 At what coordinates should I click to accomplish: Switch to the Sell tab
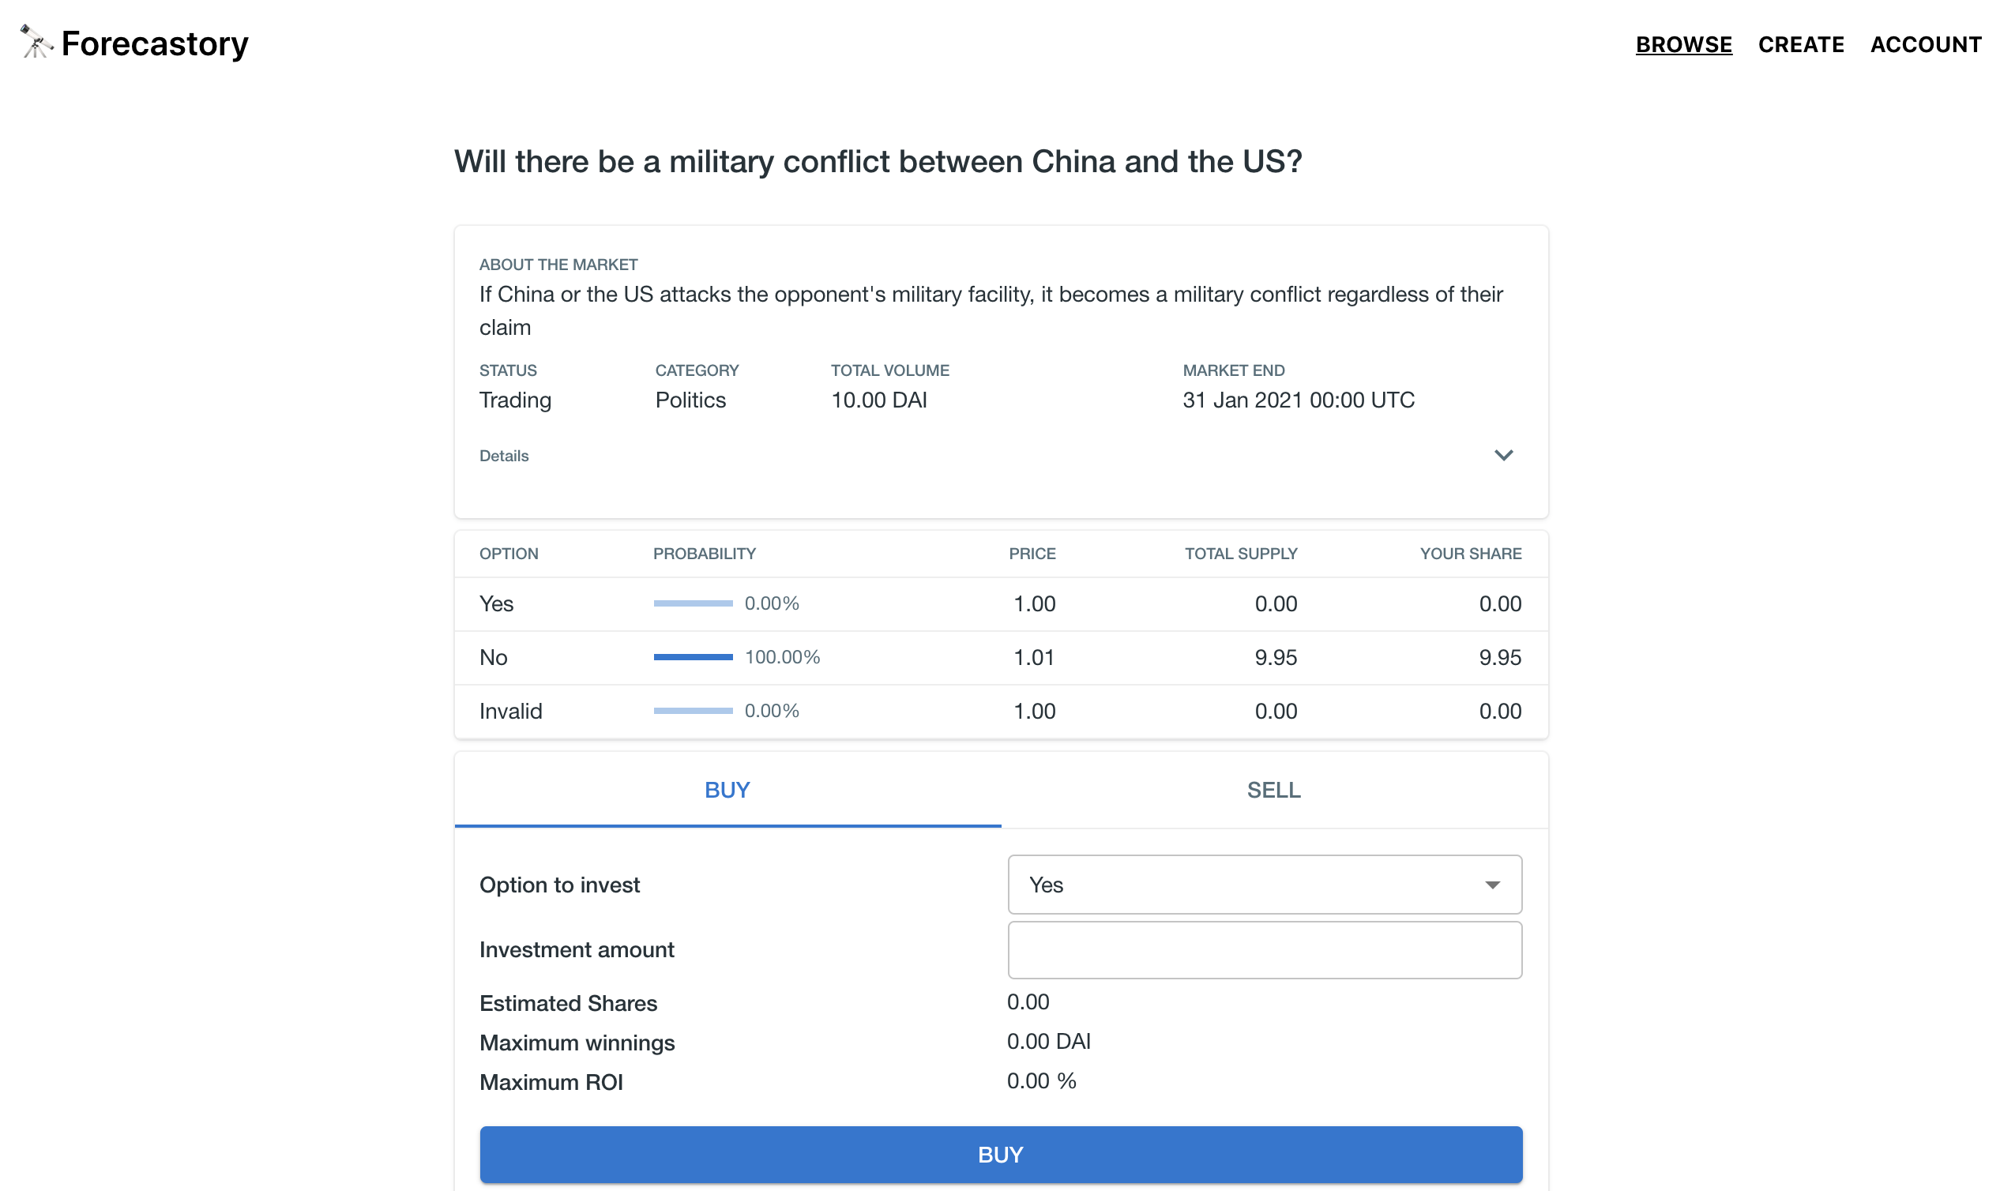point(1273,790)
